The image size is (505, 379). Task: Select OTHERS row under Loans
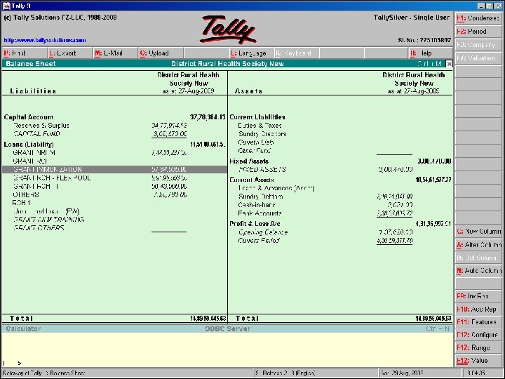pos(26,194)
